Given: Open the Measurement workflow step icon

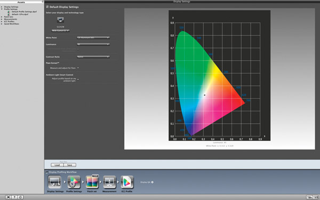Looking at the screenshot, I should (x=109, y=182).
